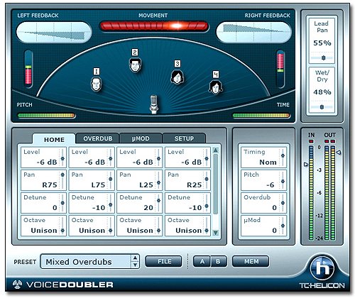Click the Pitch horizontal meter bar
The width and height of the screenshot is (355, 298).
click(x=46, y=116)
